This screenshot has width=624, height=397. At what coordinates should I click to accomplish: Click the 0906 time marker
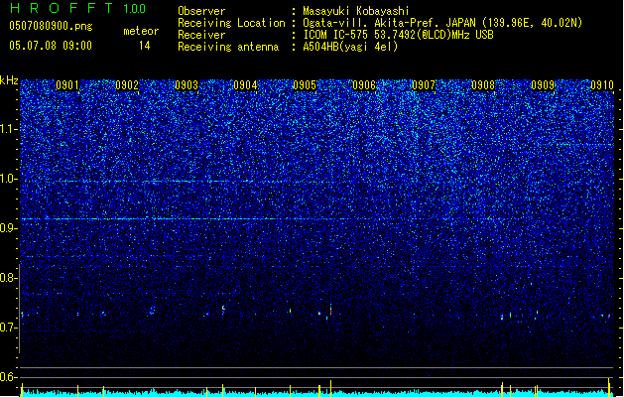pos(364,85)
